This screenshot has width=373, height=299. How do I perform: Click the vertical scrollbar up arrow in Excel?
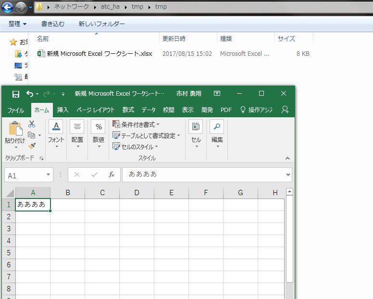tap(289, 191)
